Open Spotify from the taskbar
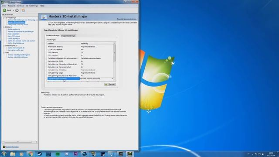Viewport: 279px width, 157px height. (58, 154)
